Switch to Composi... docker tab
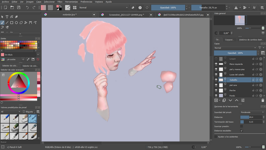 click(229, 40)
